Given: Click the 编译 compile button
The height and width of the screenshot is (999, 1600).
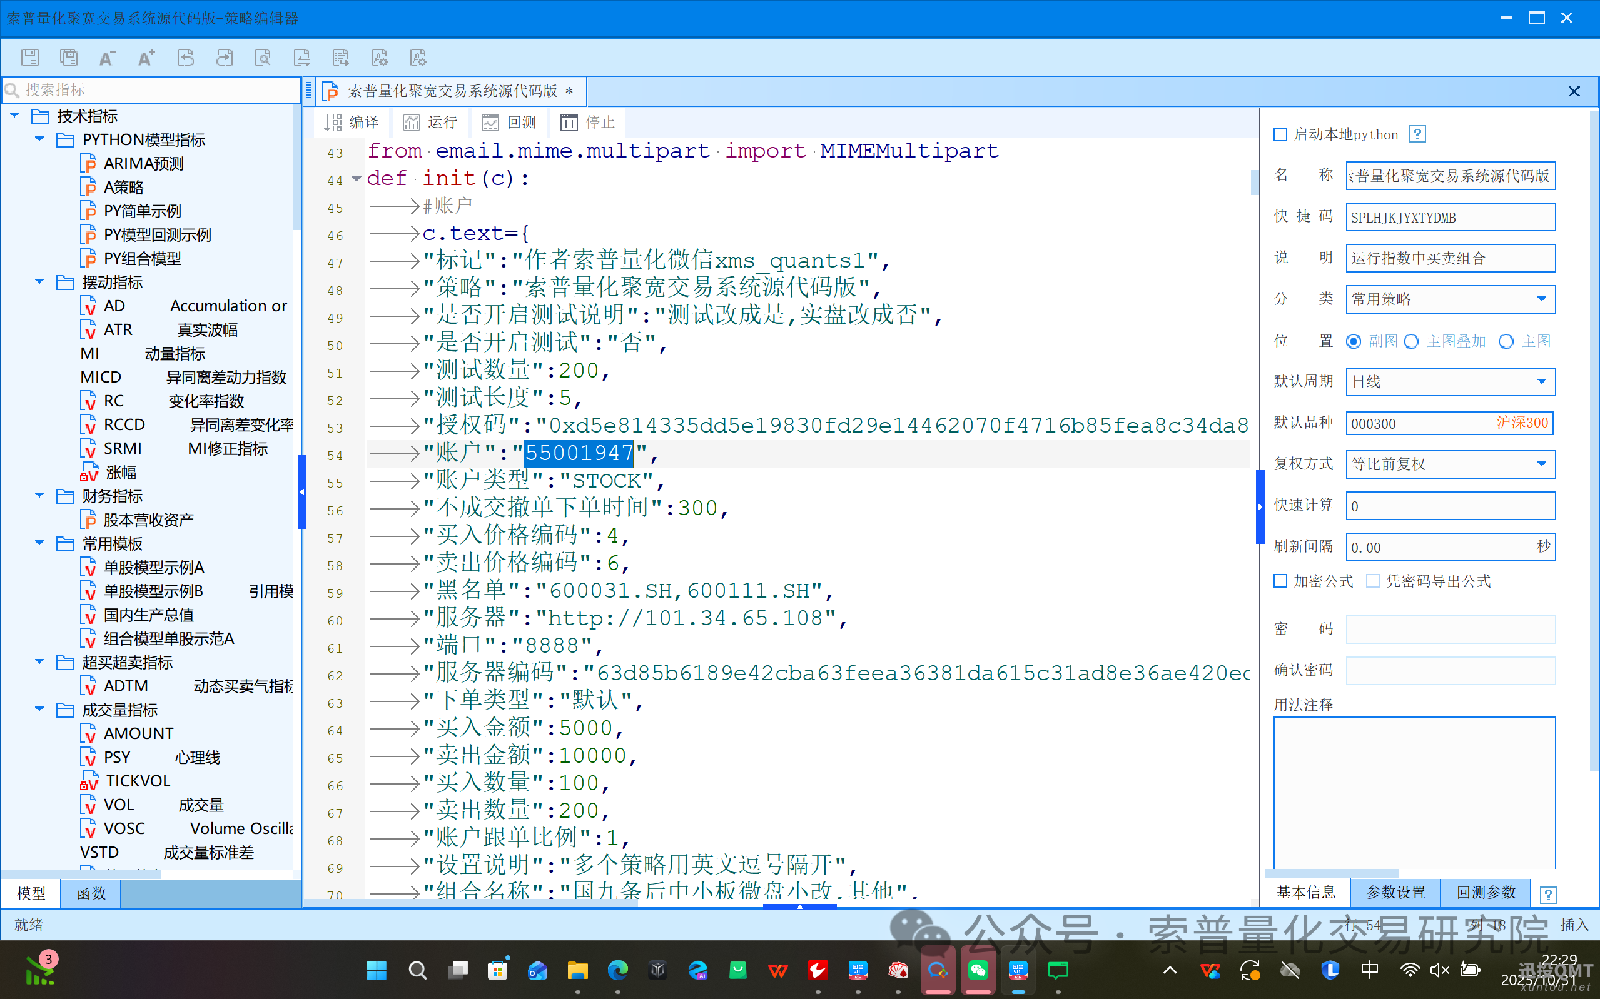Looking at the screenshot, I should click(352, 123).
